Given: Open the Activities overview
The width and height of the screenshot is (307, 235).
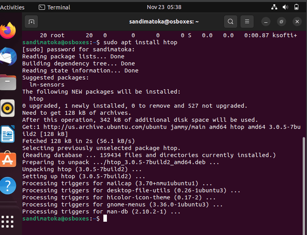Looking at the screenshot, I should [x=12, y=7].
